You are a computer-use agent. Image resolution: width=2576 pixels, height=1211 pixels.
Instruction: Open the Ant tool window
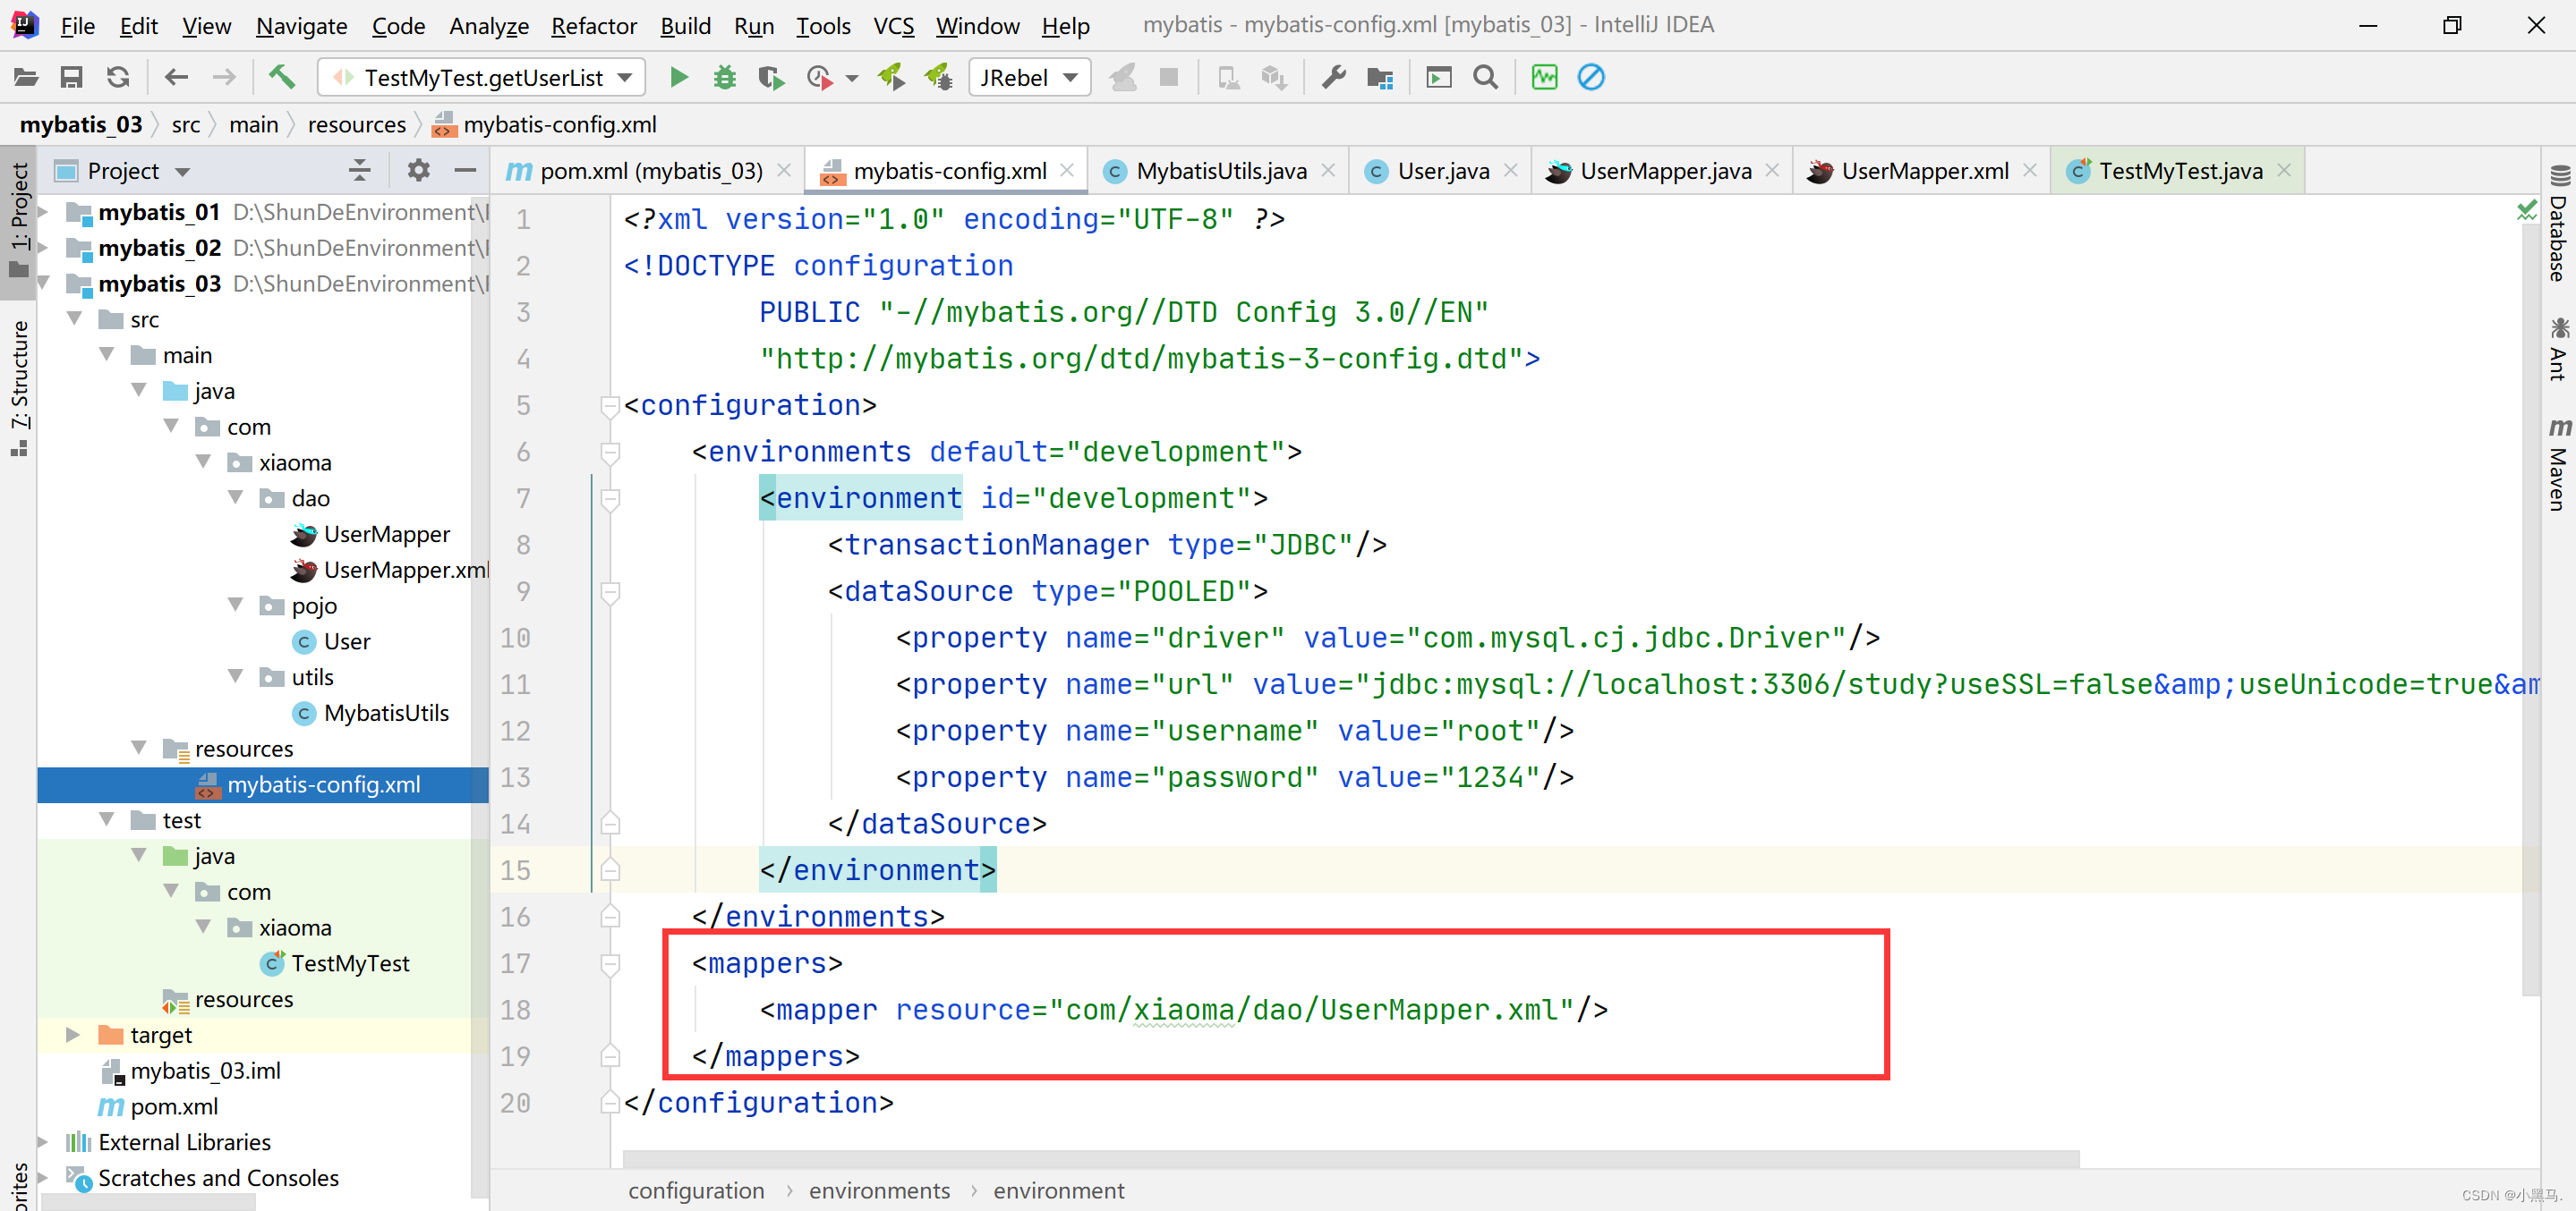click(x=2558, y=349)
